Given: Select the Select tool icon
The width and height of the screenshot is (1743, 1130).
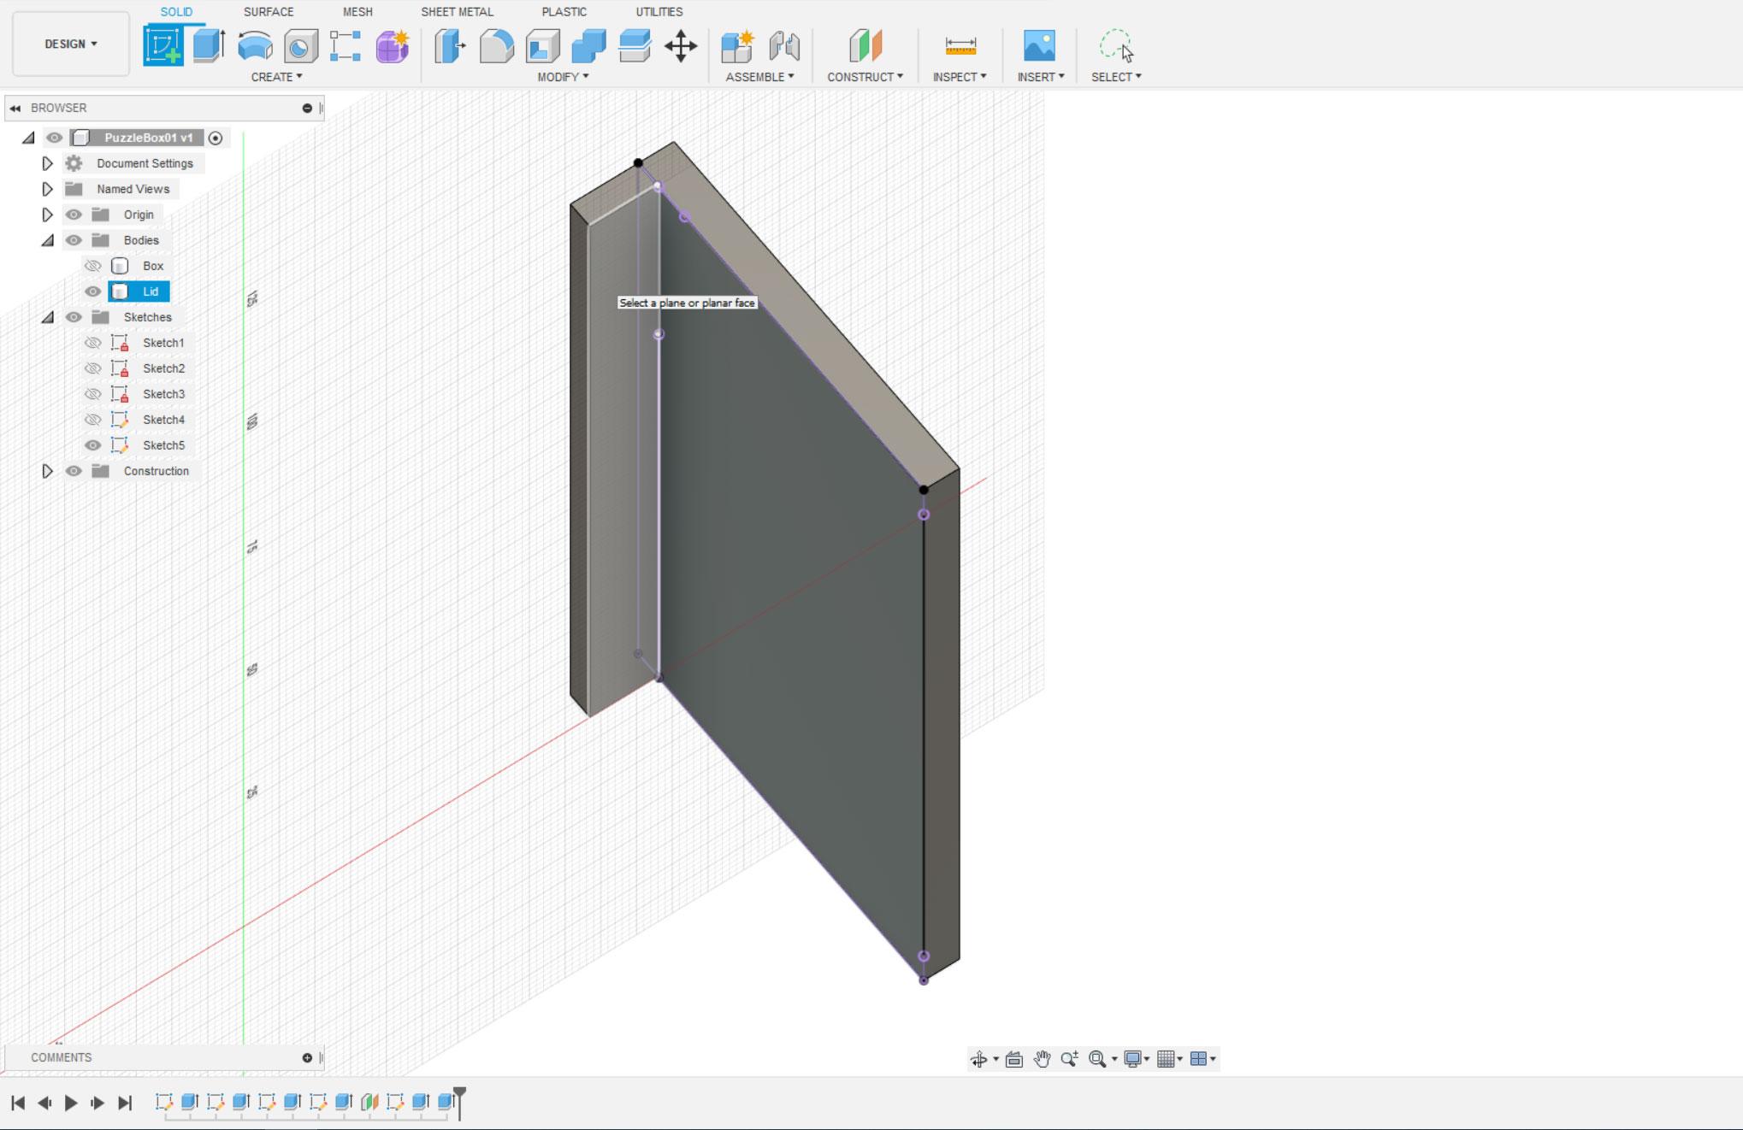Looking at the screenshot, I should click(1116, 45).
